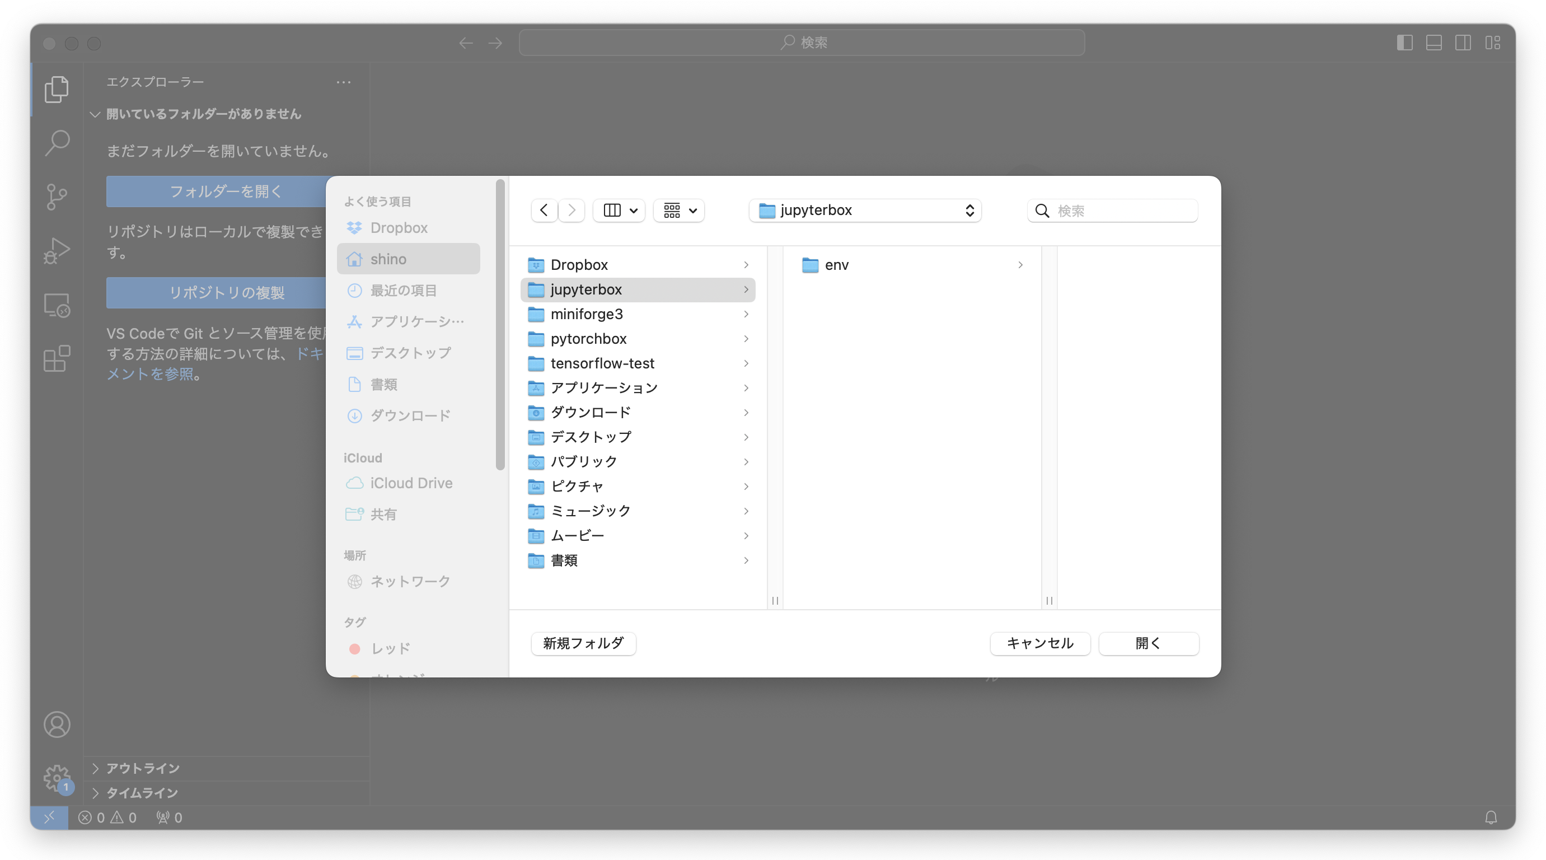The image size is (1546, 860).
Task: Select the レッド tag color dot
Action: pos(355,648)
